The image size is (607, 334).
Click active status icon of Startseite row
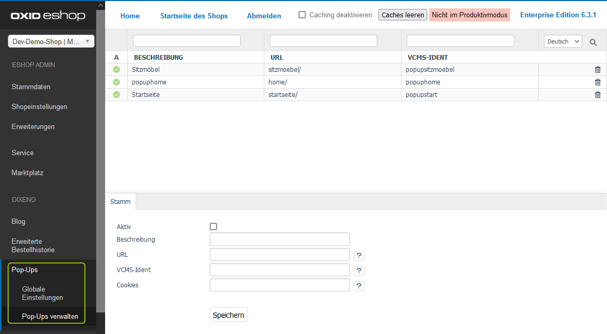point(116,94)
